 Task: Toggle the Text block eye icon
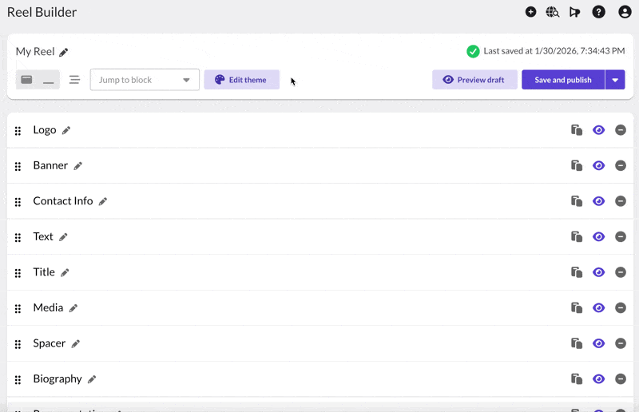click(x=598, y=236)
